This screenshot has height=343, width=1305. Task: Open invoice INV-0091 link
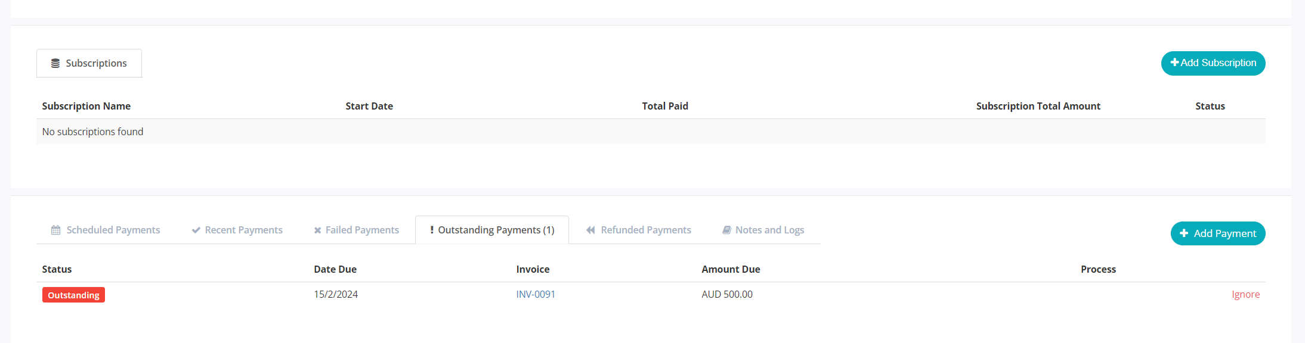[x=536, y=294]
